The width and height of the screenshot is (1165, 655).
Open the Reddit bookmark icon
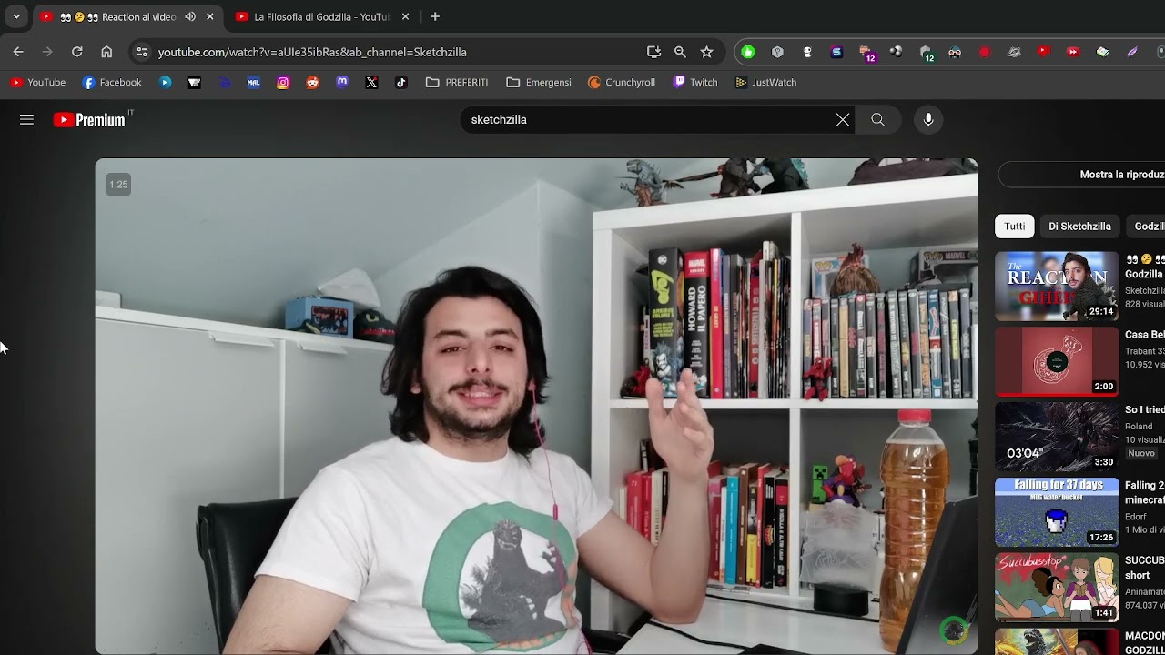click(312, 82)
